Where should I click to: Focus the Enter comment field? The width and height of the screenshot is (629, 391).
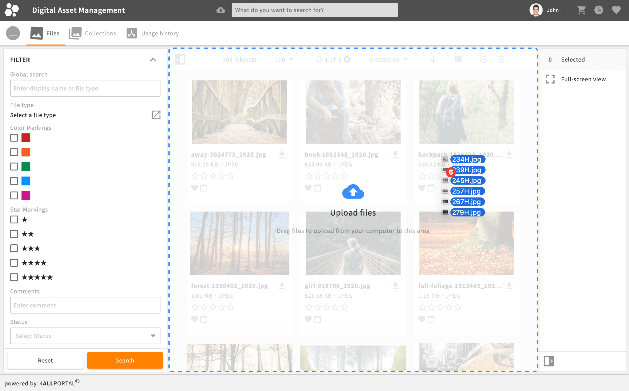[85, 305]
